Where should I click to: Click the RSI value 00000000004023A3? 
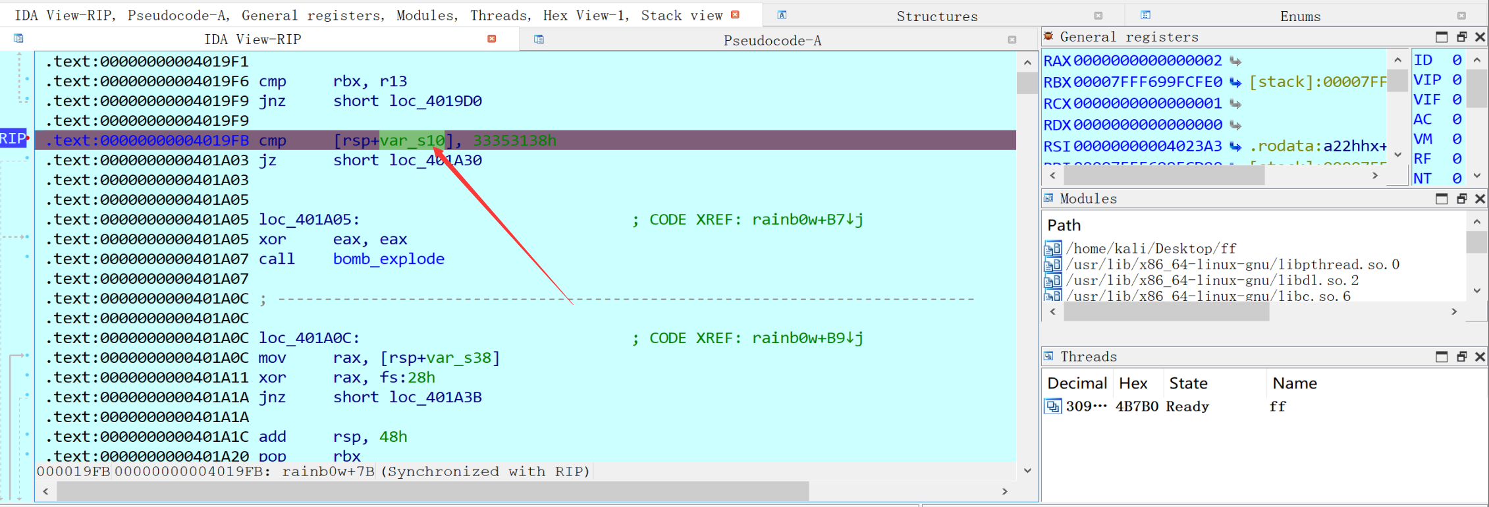[x=1148, y=146]
